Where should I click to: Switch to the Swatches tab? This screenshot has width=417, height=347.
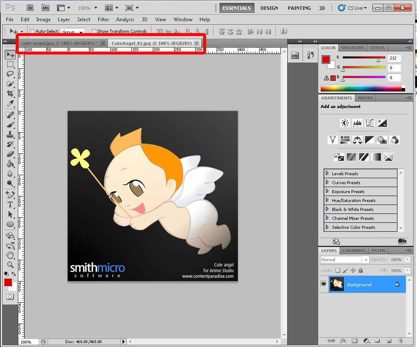click(x=353, y=48)
